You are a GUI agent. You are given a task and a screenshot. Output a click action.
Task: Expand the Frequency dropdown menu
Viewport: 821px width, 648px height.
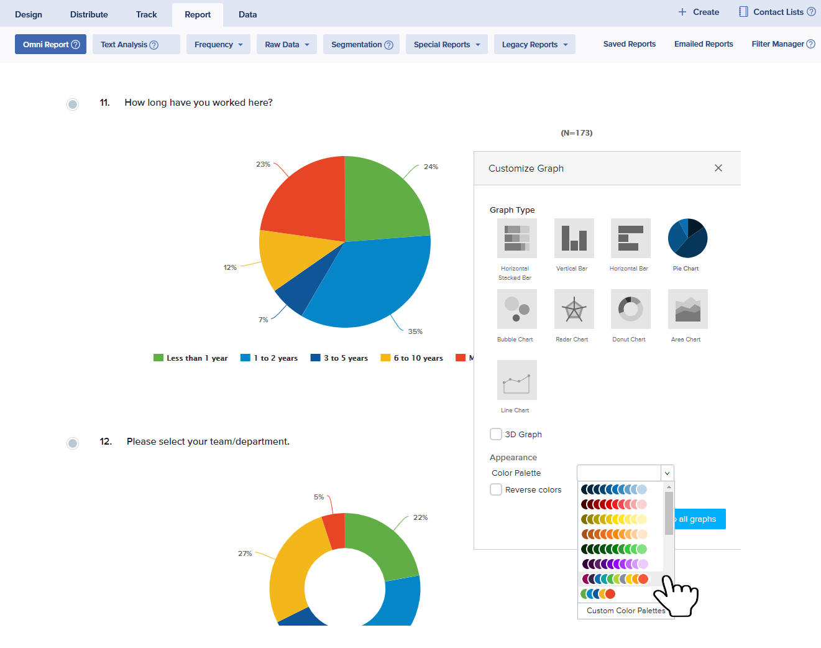point(218,45)
